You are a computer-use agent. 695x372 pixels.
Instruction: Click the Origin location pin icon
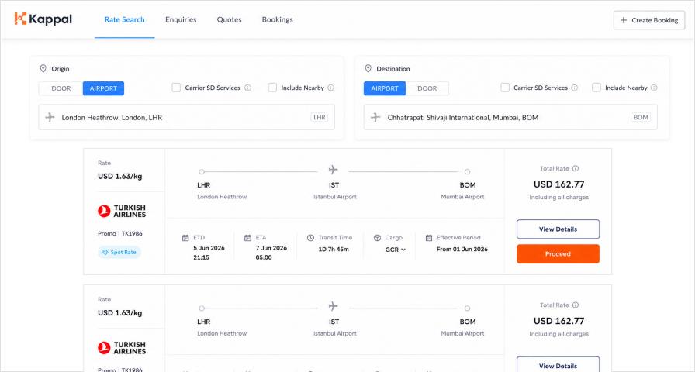tap(43, 69)
